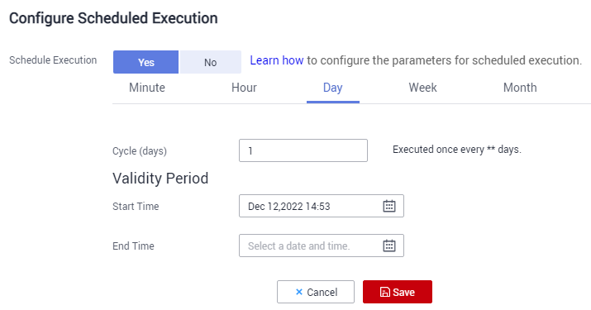591x310 pixels.
Task: Switch to the Hour tab
Action: (x=244, y=88)
